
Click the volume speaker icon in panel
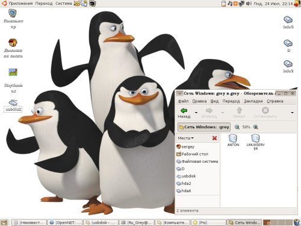pos(249,4)
